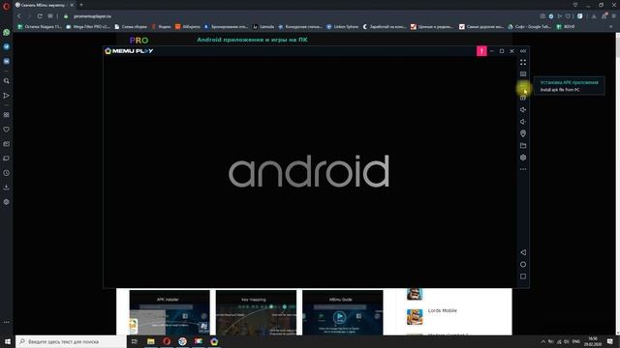Open MEmu fullscreen mode icon
Screen dimensions: 620x348
523,62
